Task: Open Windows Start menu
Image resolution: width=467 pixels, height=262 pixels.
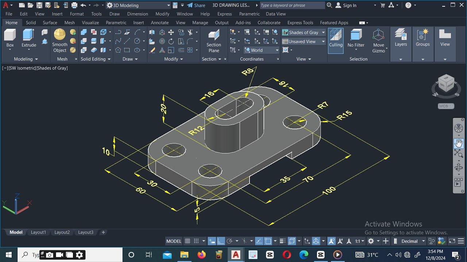Action: [x=8, y=255]
